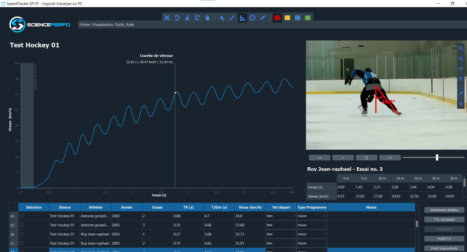467x252 pixels.
Task: Open Vol départ dropdown for row 16
Action: coord(294,234)
